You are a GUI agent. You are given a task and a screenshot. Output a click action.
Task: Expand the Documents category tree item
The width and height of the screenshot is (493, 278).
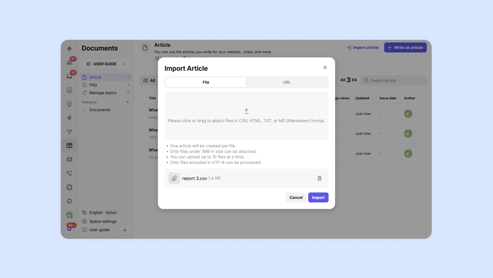[x=85, y=110]
